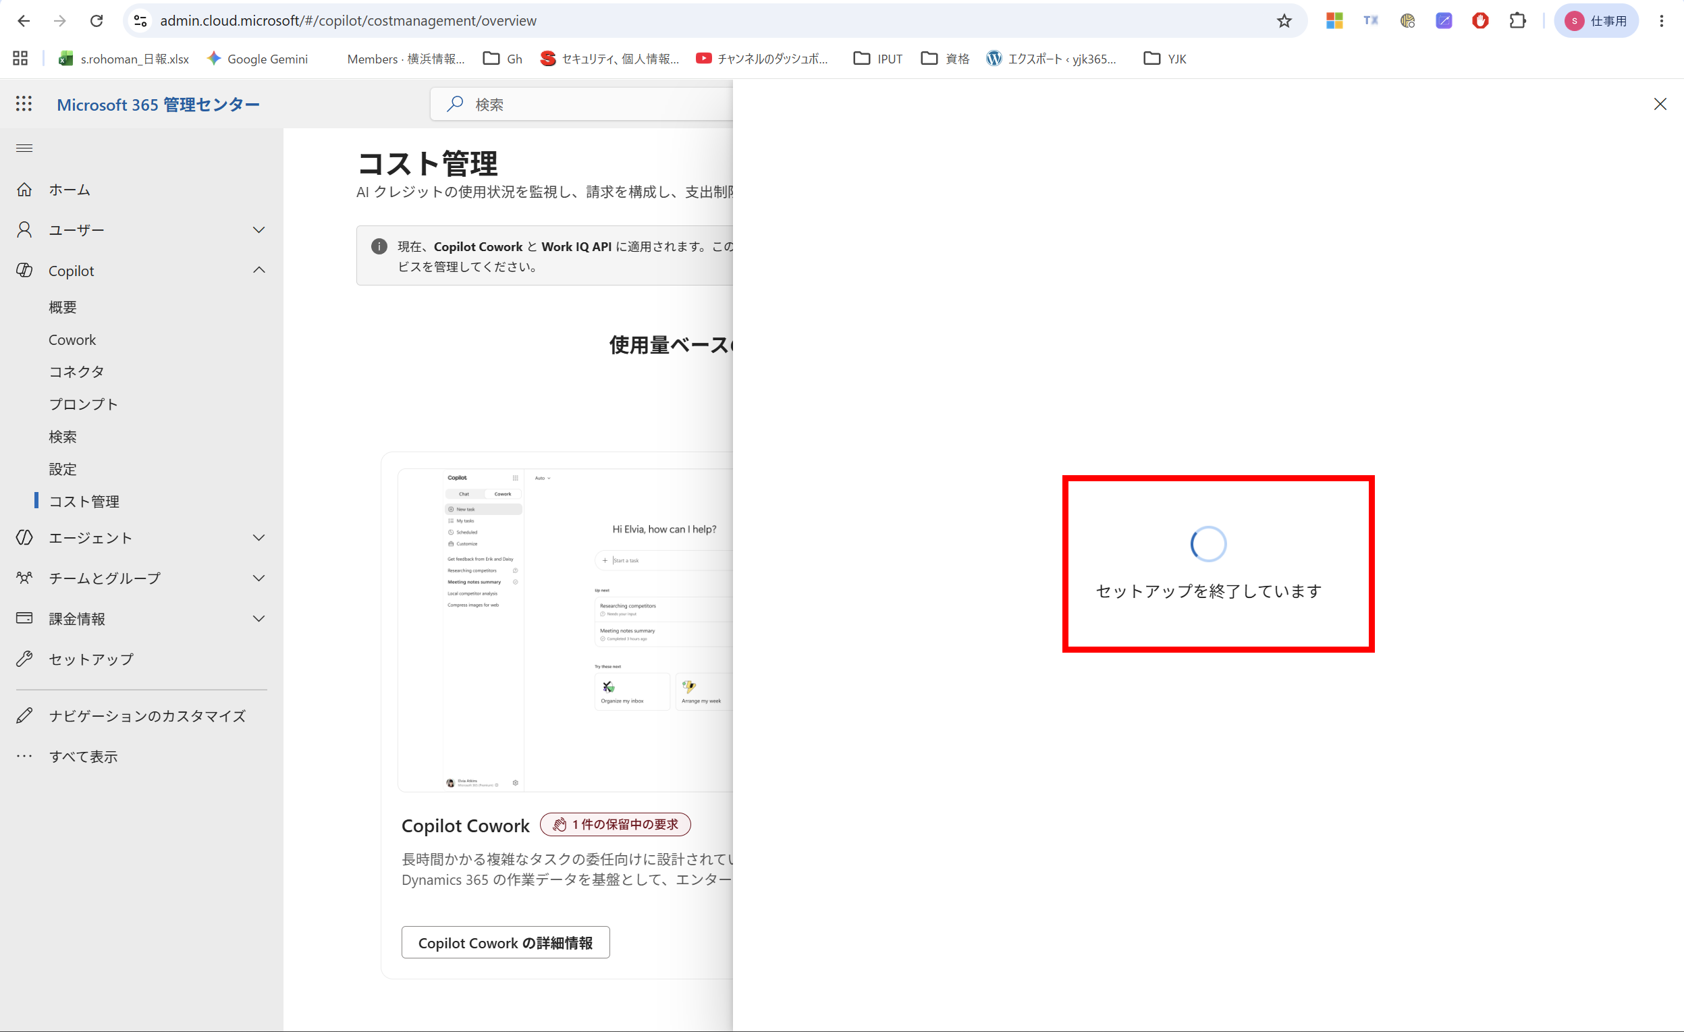Viewport: 1684px width, 1032px height.
Task: Open the bookmarks apps grid icon
Action: coord(20,59)
